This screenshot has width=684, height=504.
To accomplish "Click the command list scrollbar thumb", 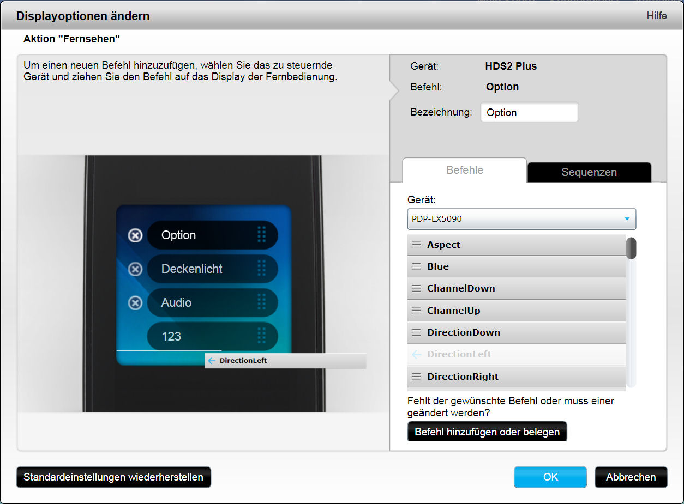I will click(x=631, y=248).
